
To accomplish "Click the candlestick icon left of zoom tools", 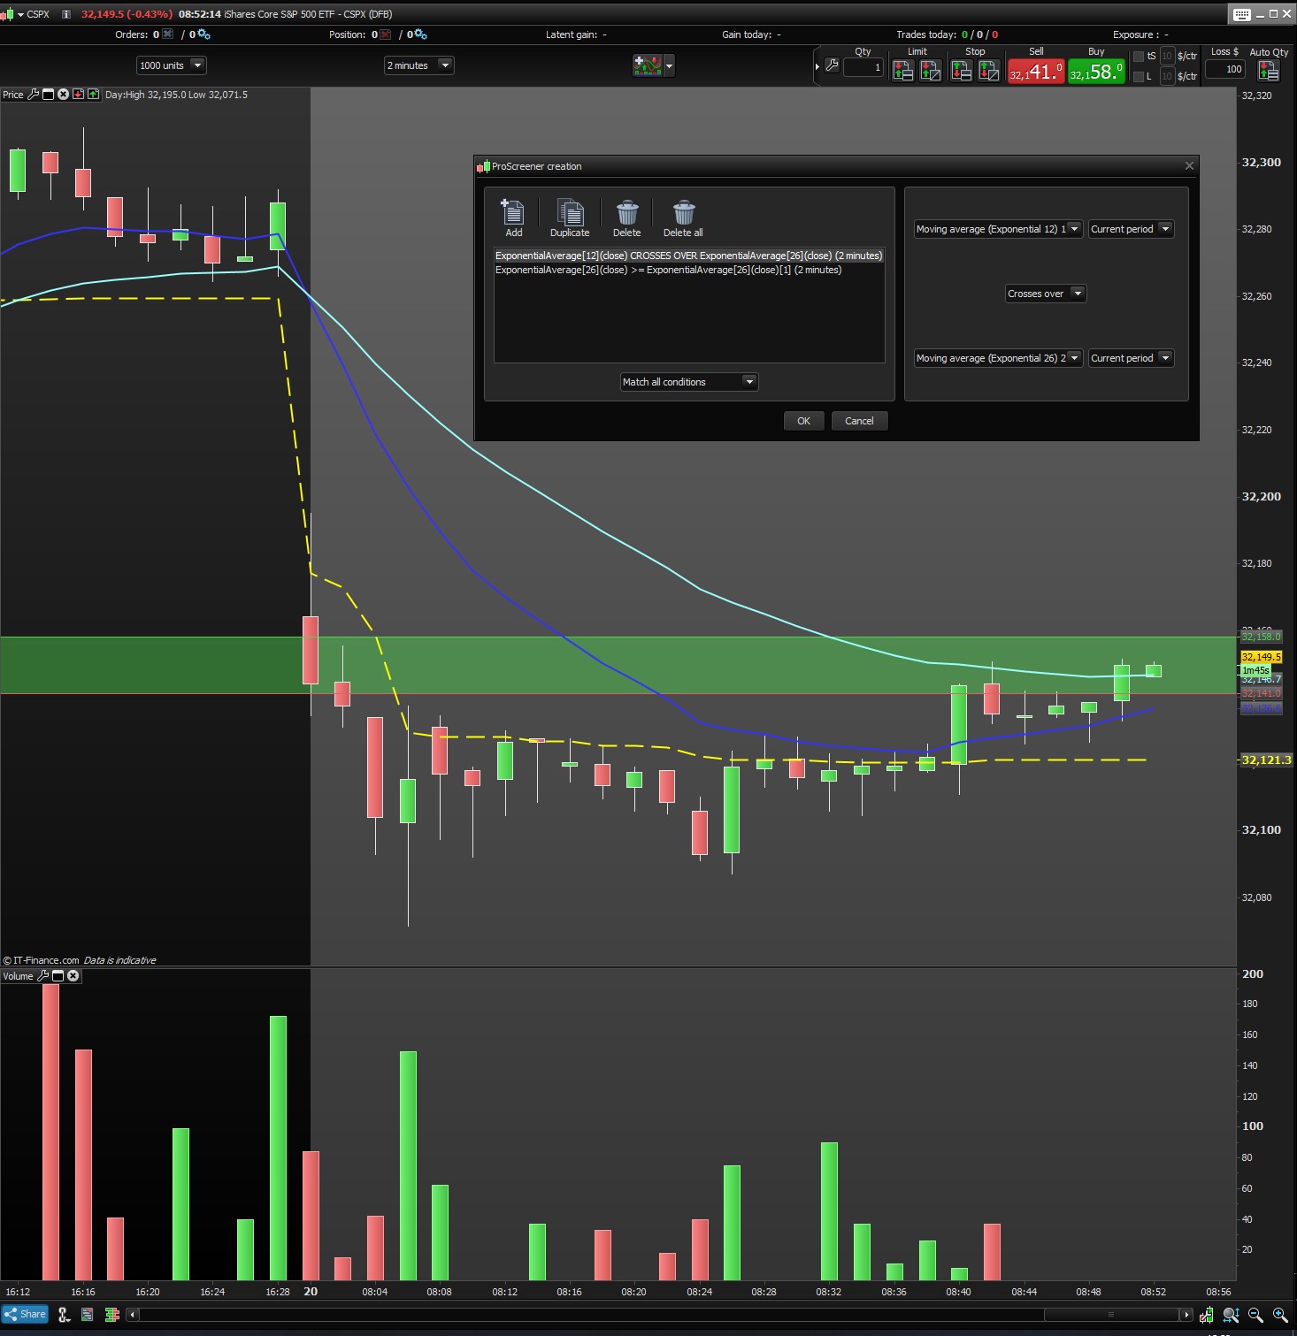I will click(x=1206, y=1315).
